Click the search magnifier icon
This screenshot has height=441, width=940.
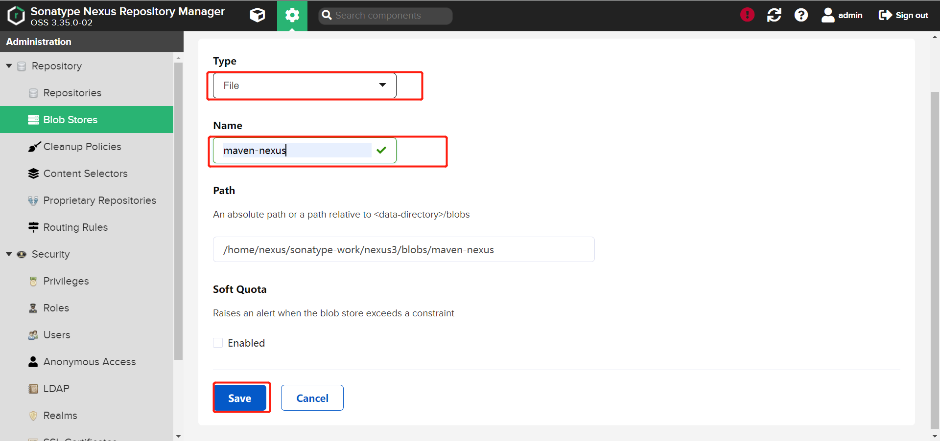pyautogui.click(x=327, y=15)
